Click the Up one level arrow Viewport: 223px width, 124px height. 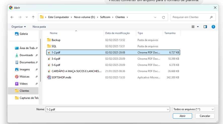[33, 17]
